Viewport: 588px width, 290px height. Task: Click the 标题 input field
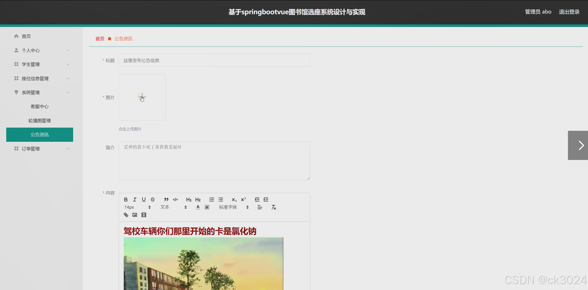click(x=214, y=60)
